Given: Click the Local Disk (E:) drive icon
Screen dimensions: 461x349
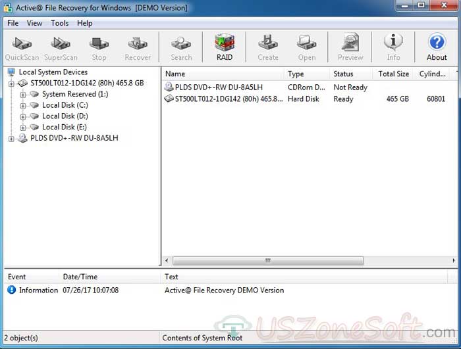Looking at the screenshot, I should pyautogui.click(x=34, y=127).
